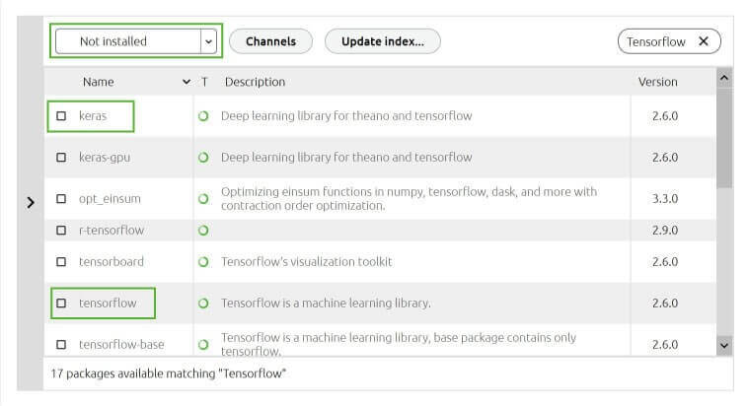Screen dimensions: 748x406
Task: Click the green status circle beside tensorflow
Action: (x=203, y=304)
